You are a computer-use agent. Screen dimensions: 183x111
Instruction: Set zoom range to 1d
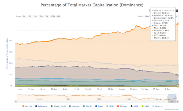24,17
